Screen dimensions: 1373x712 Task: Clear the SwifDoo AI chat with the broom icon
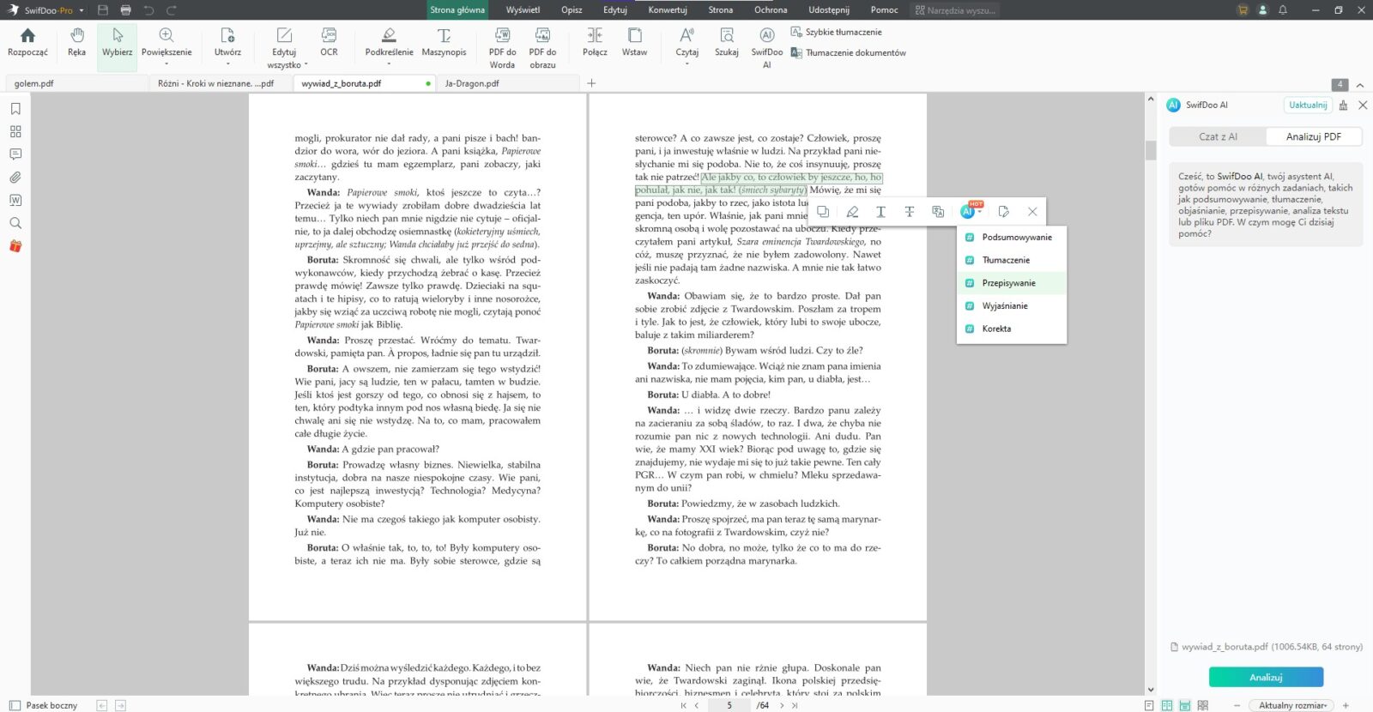1343,105
